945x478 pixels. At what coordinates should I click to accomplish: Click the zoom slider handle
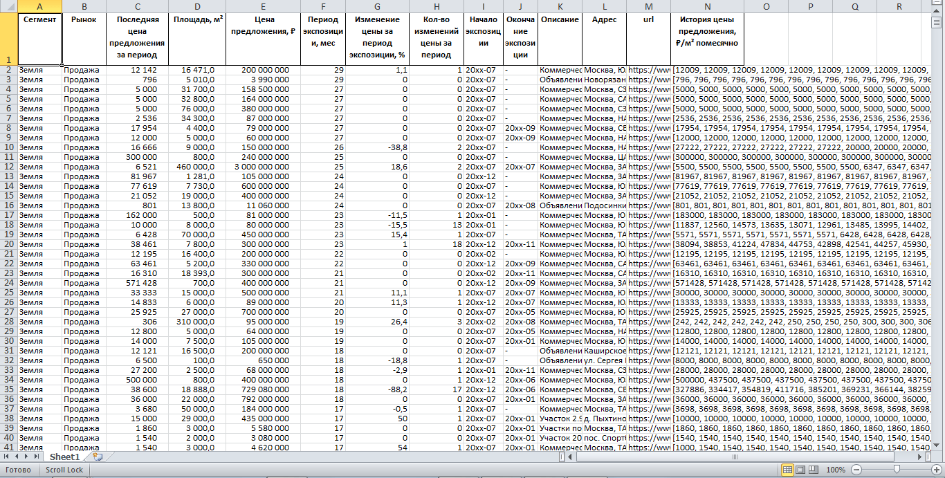pyautogui.click(x=897, y=470)
